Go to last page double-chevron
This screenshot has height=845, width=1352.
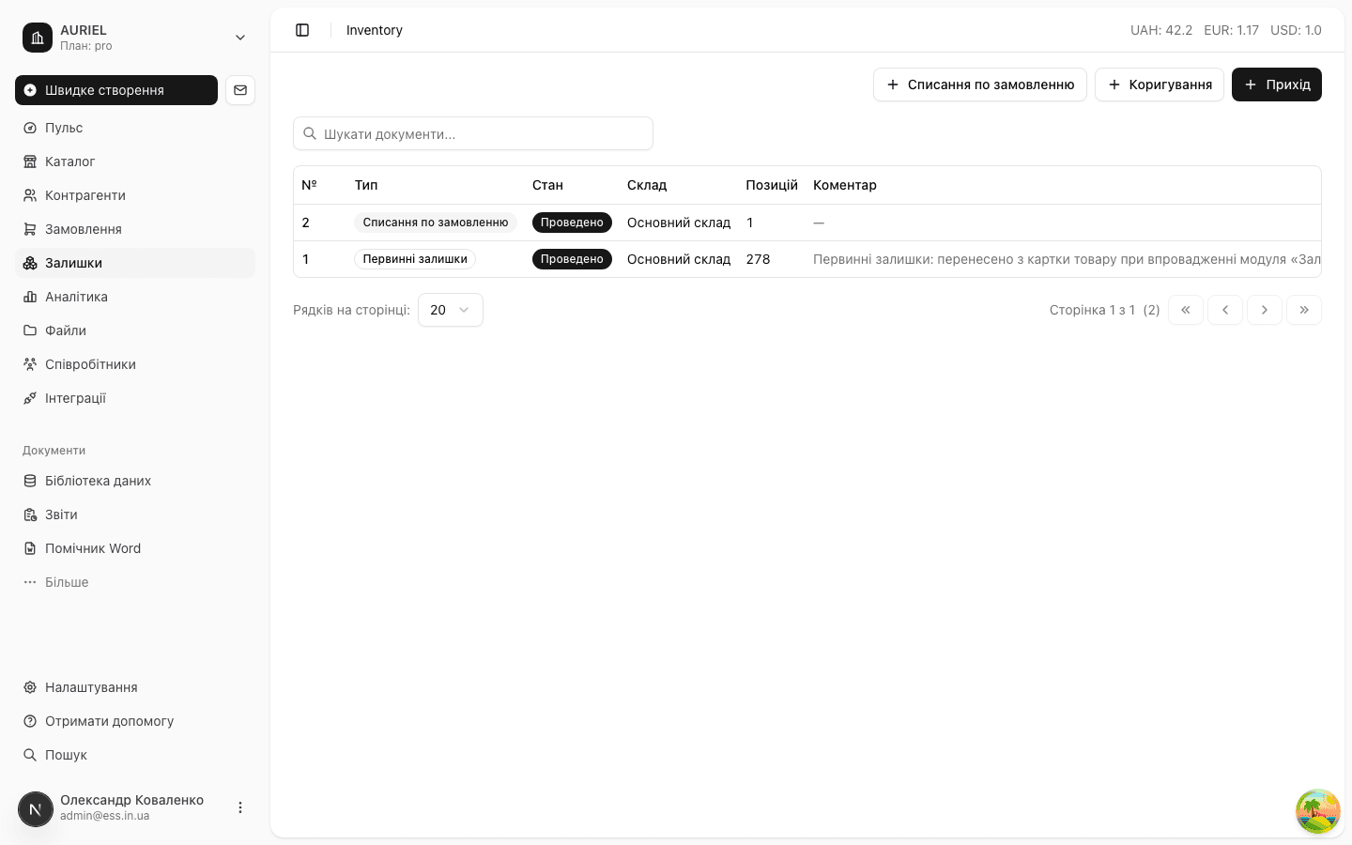[x=1304, y=310]
